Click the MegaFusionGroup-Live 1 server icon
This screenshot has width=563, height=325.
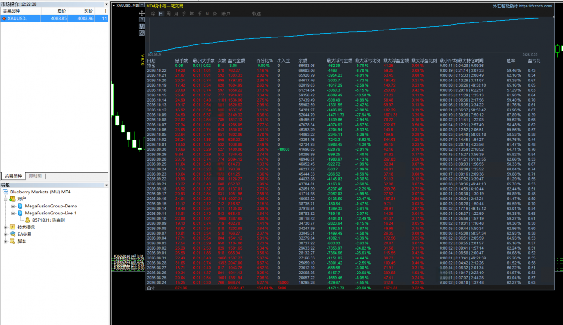point(20,213)
